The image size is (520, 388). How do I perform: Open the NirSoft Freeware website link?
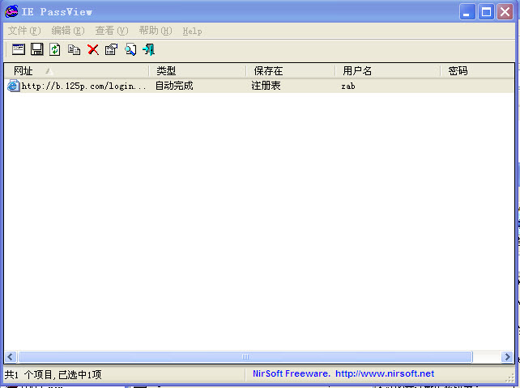tap(343, 373)
